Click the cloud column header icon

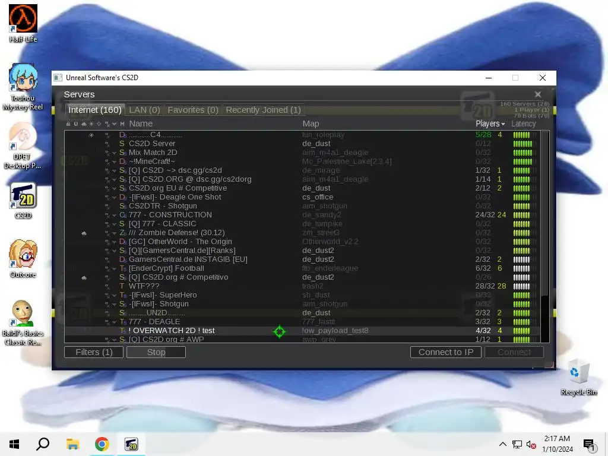pyautogui.click(x=84, y=123)
